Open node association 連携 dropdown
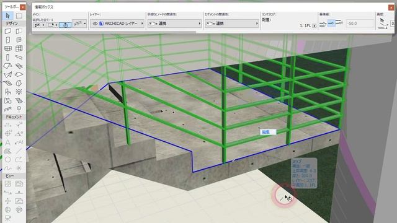This screenshot has height=223, width=397. [x=174, y=24]
